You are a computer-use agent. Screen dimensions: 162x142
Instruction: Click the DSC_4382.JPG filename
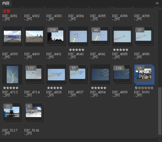[32, 17]
